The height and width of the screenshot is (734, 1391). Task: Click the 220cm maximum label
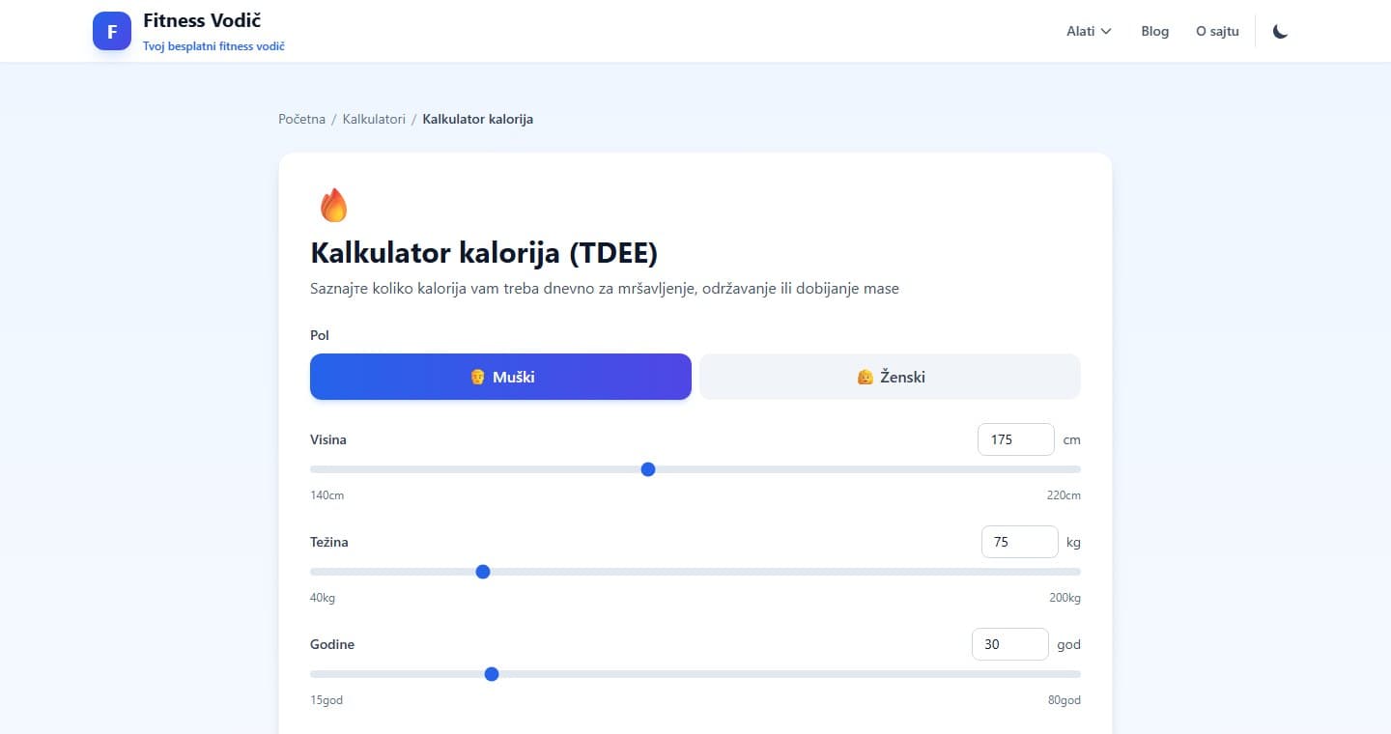click(x=1065, y=495)
